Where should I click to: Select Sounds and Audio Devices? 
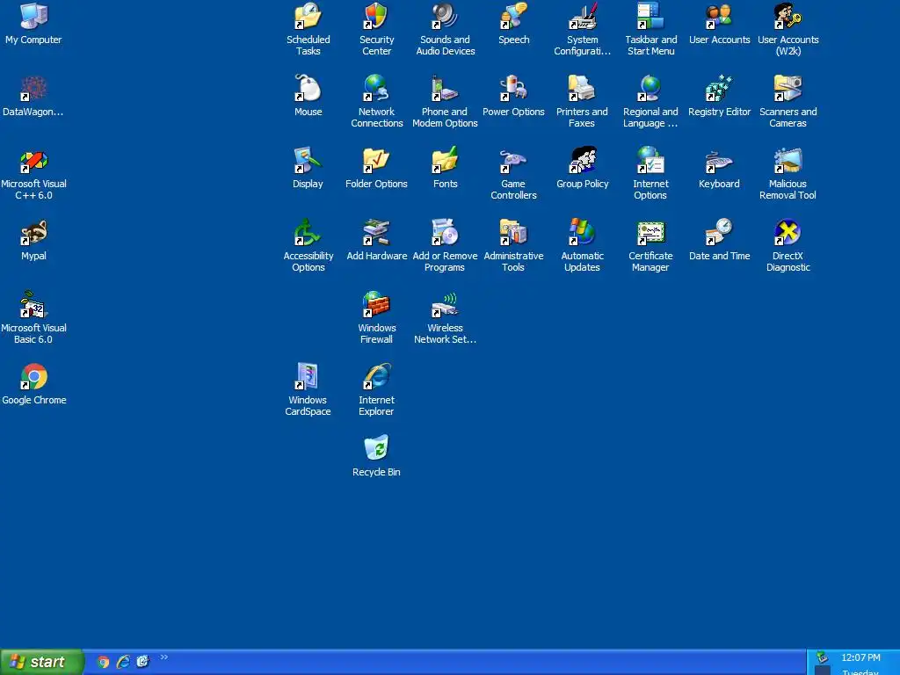(446, 29)
